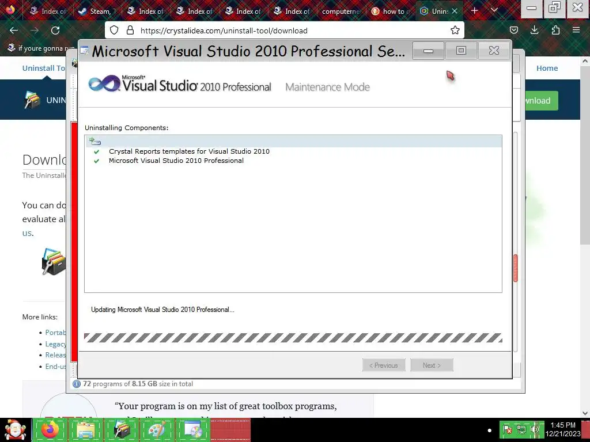The height and width of the screenshot is (442, 590).
Task: Expand the list all tabs chevron
Action: coord(494,10)
